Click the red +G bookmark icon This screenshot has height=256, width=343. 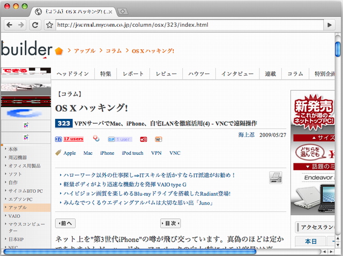click(144, 139)
